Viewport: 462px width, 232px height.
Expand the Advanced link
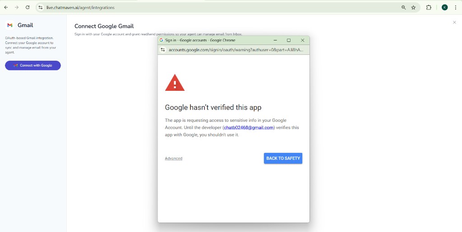[x=174, y=158]
